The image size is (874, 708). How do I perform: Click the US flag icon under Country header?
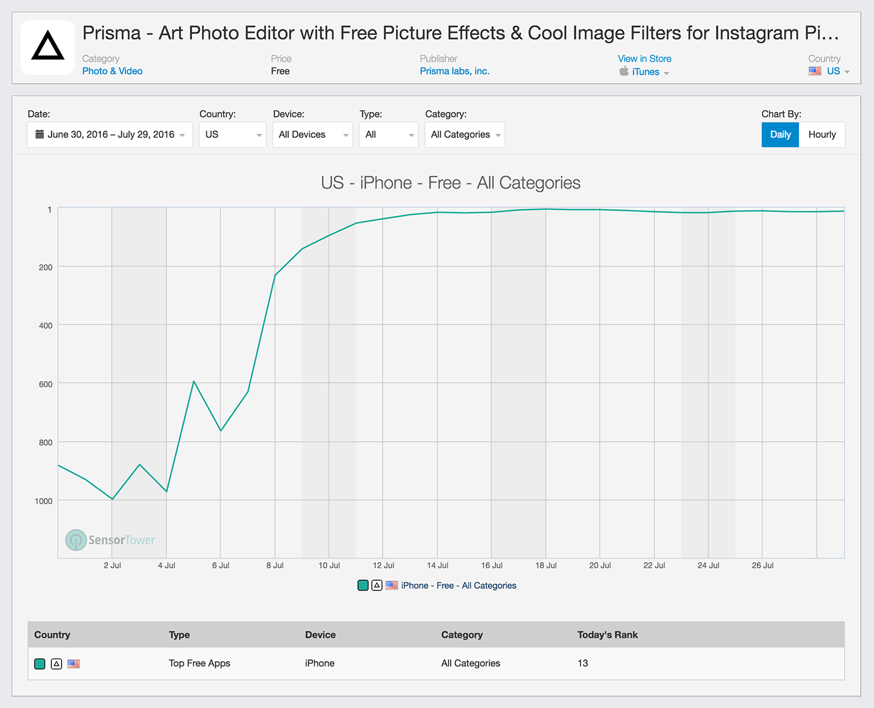coord(815,71)
